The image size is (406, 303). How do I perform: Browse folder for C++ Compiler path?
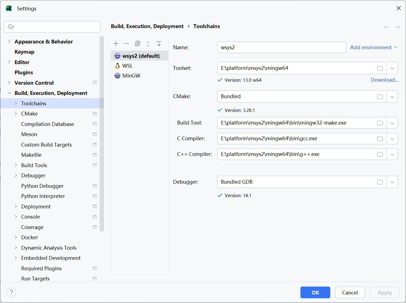coord(380,154)
